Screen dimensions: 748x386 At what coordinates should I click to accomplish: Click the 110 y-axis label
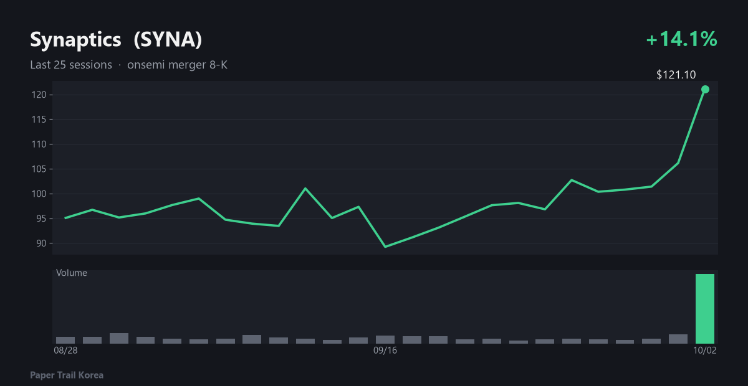pos(39,144)
